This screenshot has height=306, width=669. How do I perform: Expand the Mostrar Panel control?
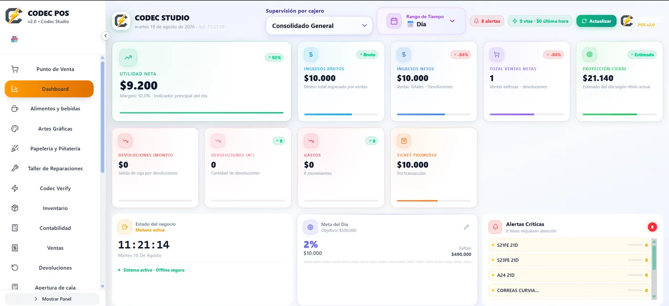pyautogui.click(x=52, y=299)
